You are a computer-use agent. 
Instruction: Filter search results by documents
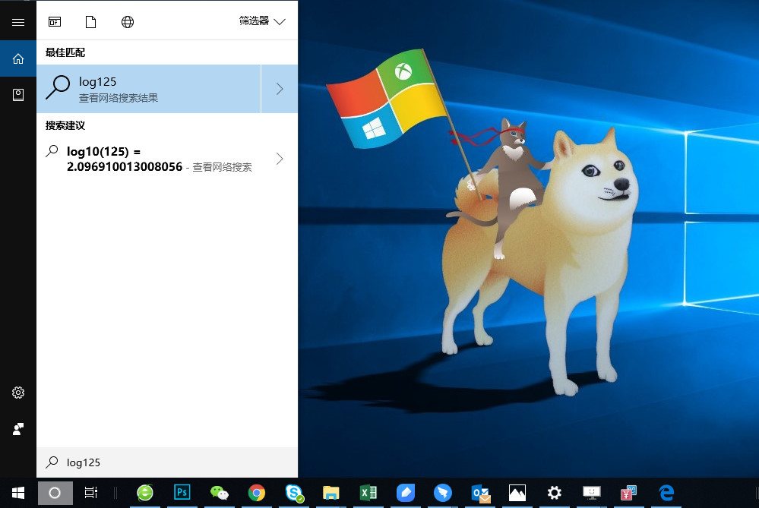coord(91,21)
